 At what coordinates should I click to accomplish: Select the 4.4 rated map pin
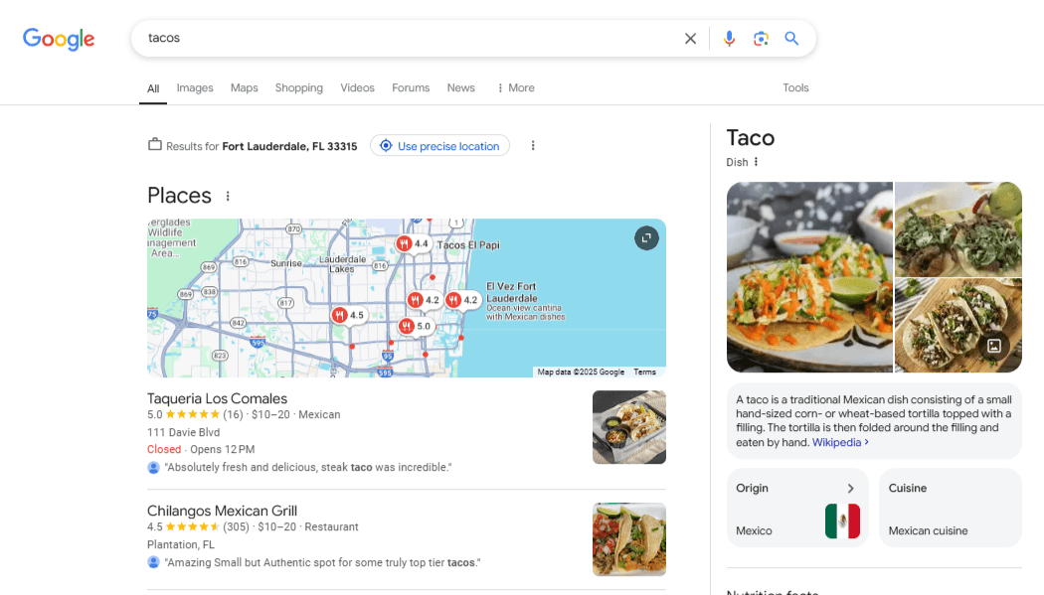(413, 244)
